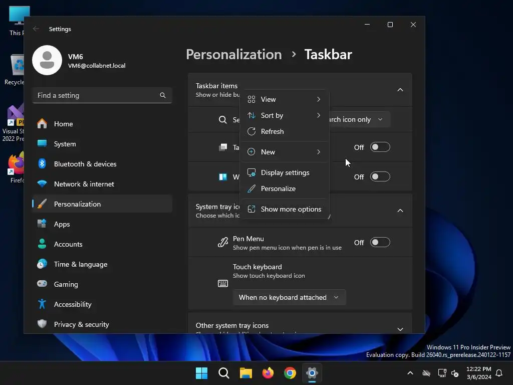Viewport: 513px width, 385px height.
Task: Click the OneDrive cloud icon in tray
Action: click(x=426, y=373)
